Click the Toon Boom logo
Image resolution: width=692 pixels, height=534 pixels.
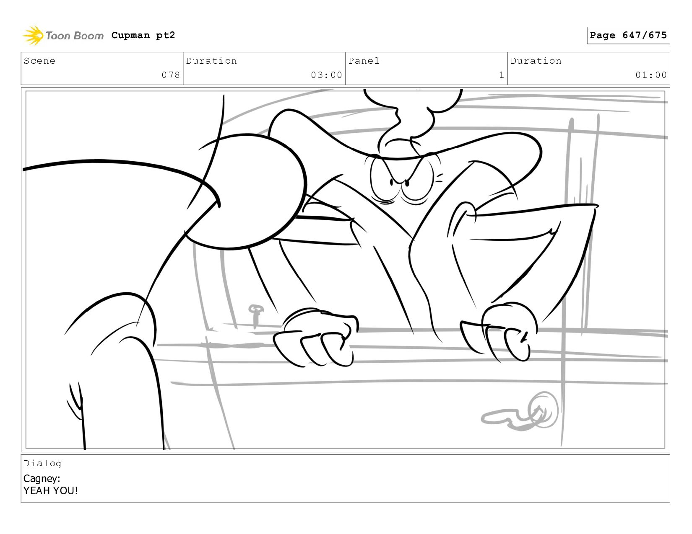tap(63, 36)
